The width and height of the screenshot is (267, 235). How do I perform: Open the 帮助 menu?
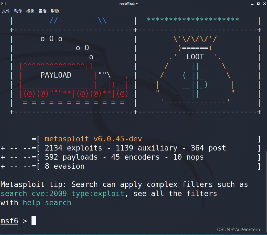(55, 11)
